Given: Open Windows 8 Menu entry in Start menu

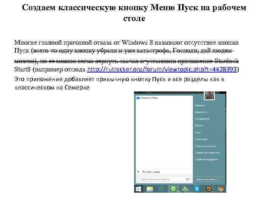Looking at the screenshot, I should [147, 98].
